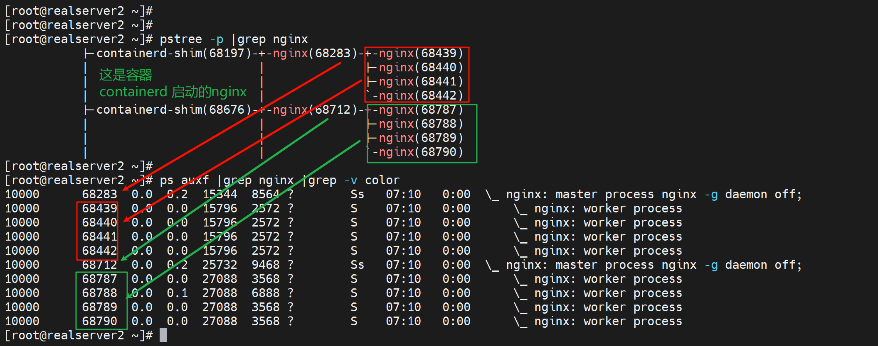This screenshot has width=878, height=346.
Task: Click nginx(68439) in the red box
Action: click(x=421, y=54)
